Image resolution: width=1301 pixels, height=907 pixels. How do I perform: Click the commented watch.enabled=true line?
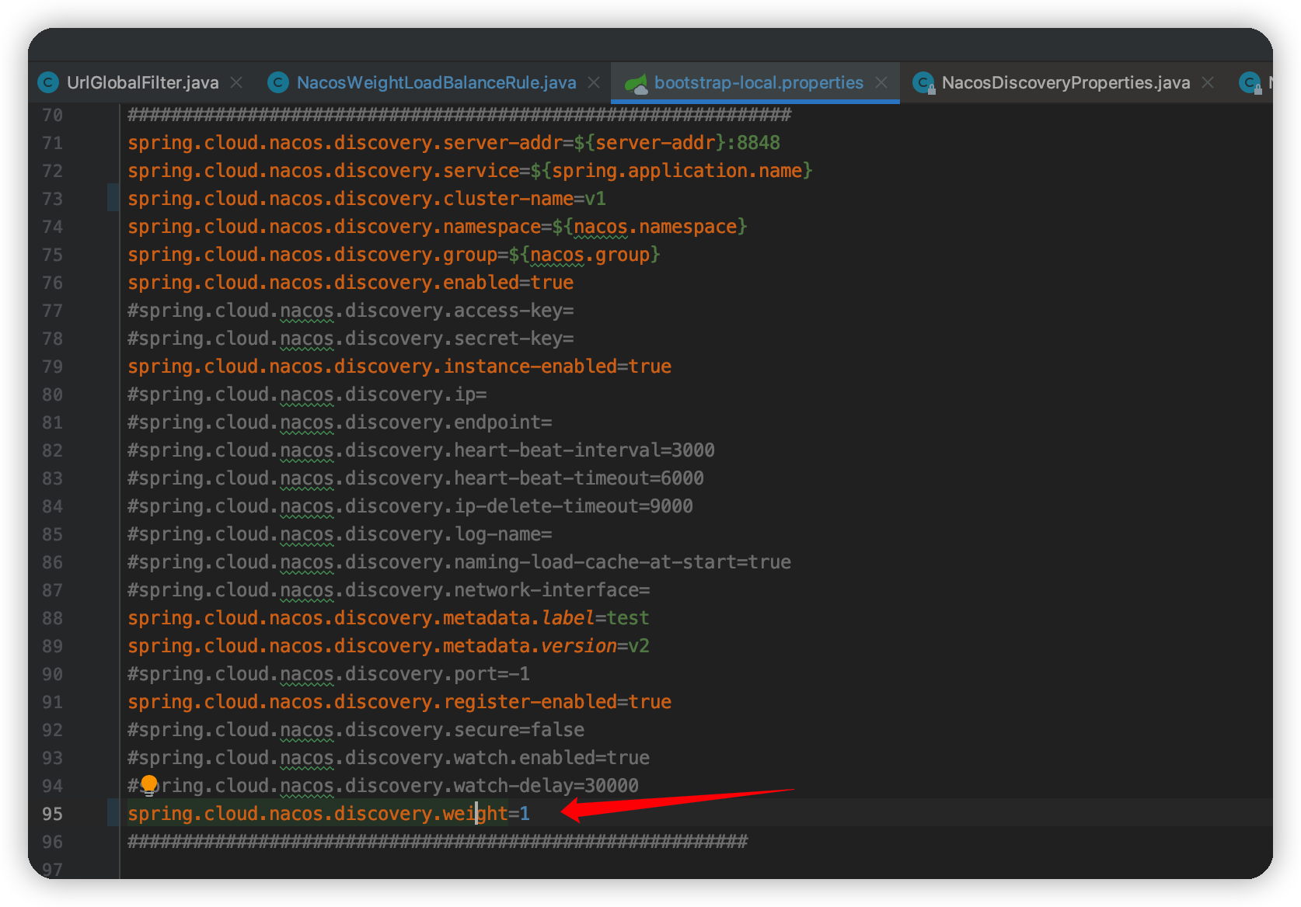tap(389, 757)
